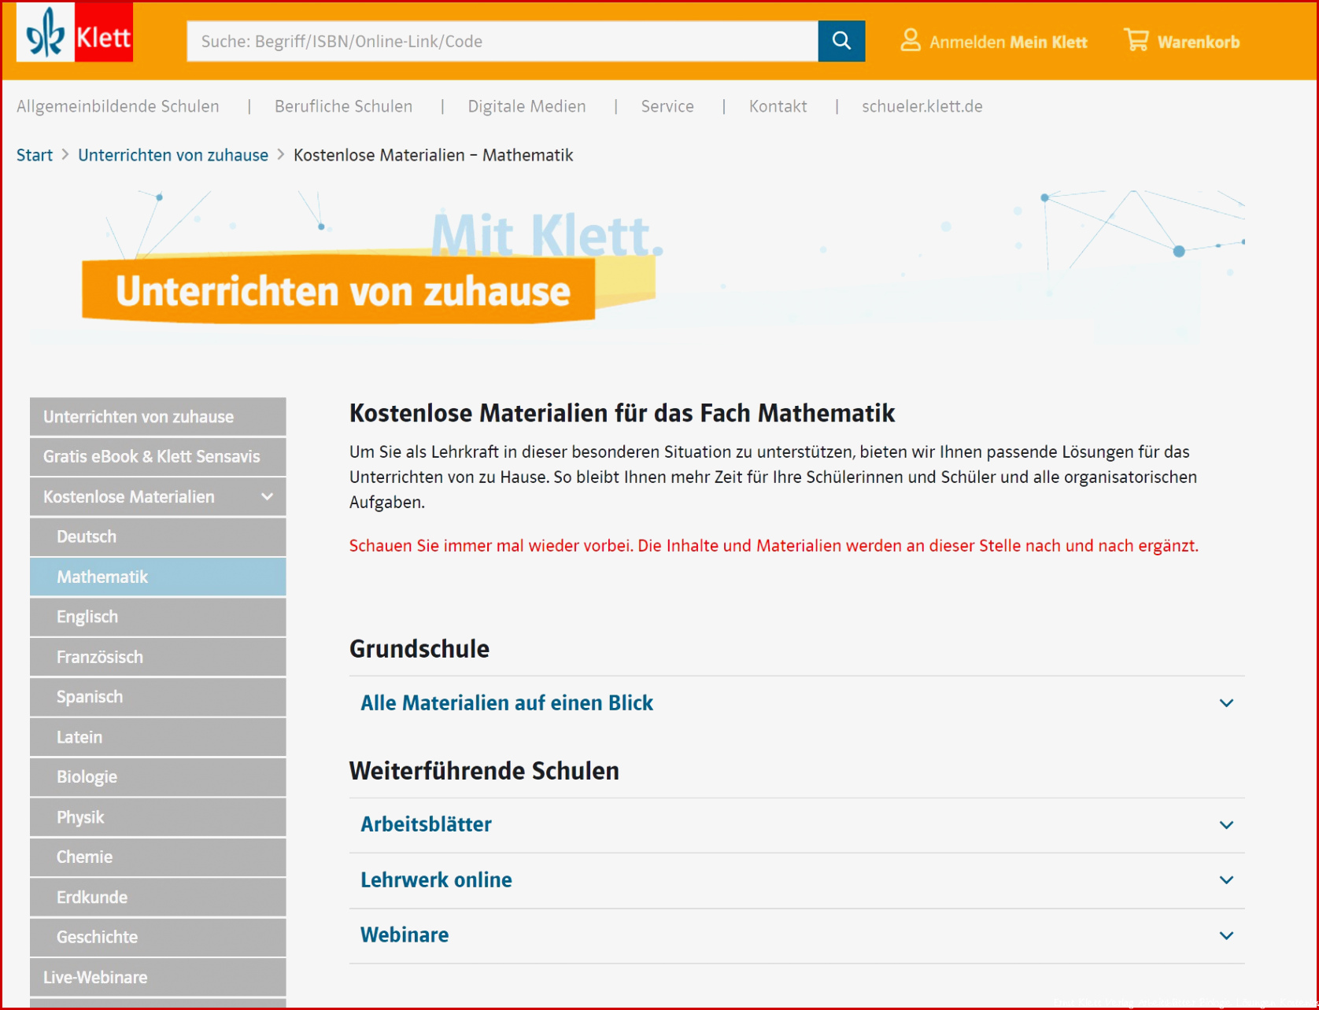Viewport: 1319px width, 1010px height.
Task: Click Unterrichten von zuhause breadcrumb
Action: pos(173,155)
